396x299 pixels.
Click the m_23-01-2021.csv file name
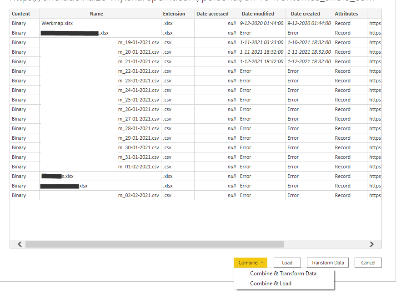click(x=138, y=81)
